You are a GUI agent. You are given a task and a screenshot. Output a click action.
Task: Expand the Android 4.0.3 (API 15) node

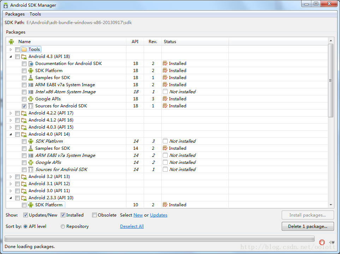coord(11,127)
